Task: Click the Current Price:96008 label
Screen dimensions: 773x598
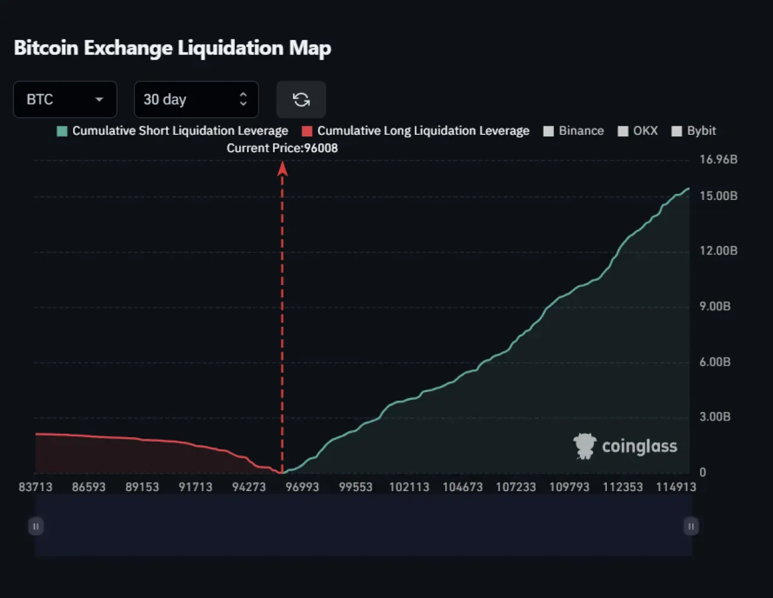Action: (282, 148)
